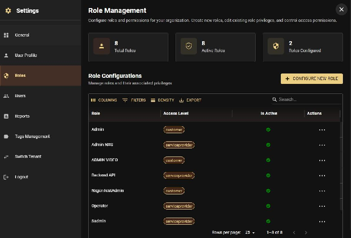Open actions menu for Sadmin role

click(322, 221)
